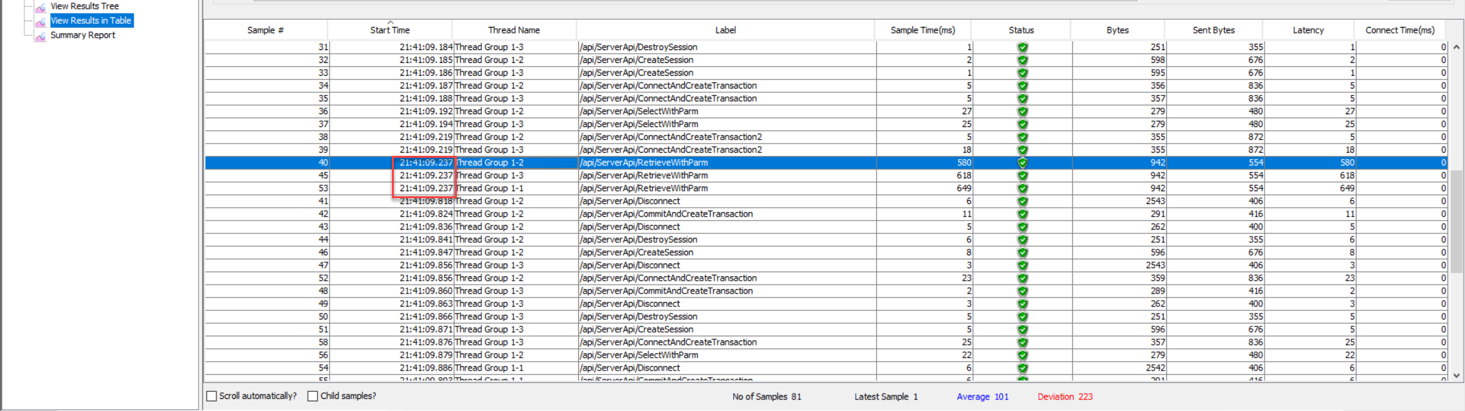Click the Summary Report icon

40,36
